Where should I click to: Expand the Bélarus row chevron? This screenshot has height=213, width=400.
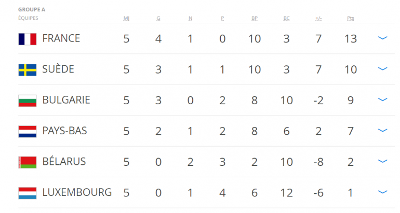pos(383,161)
